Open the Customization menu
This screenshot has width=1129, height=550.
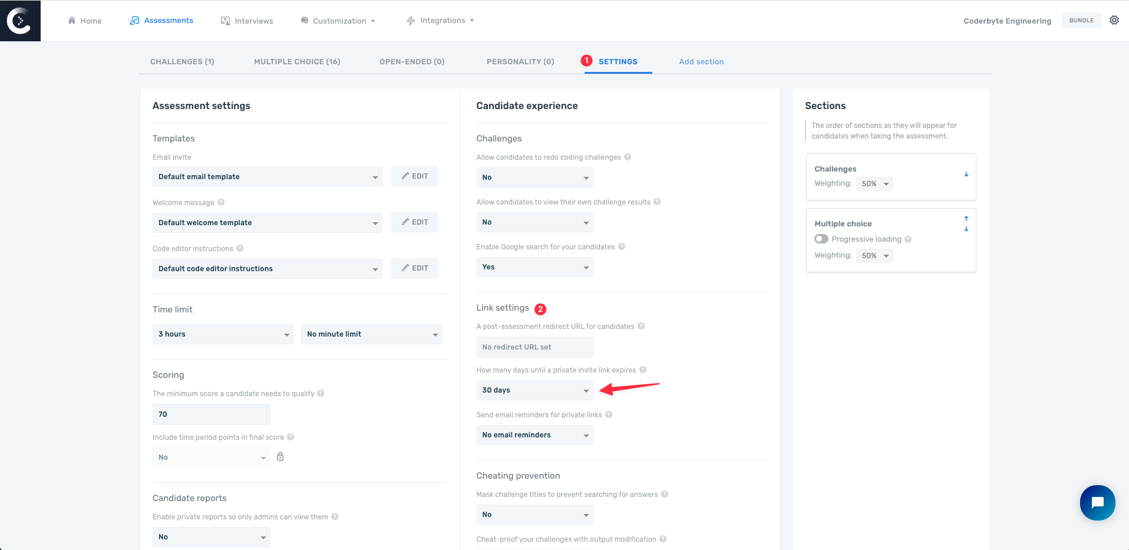[338, 21]
